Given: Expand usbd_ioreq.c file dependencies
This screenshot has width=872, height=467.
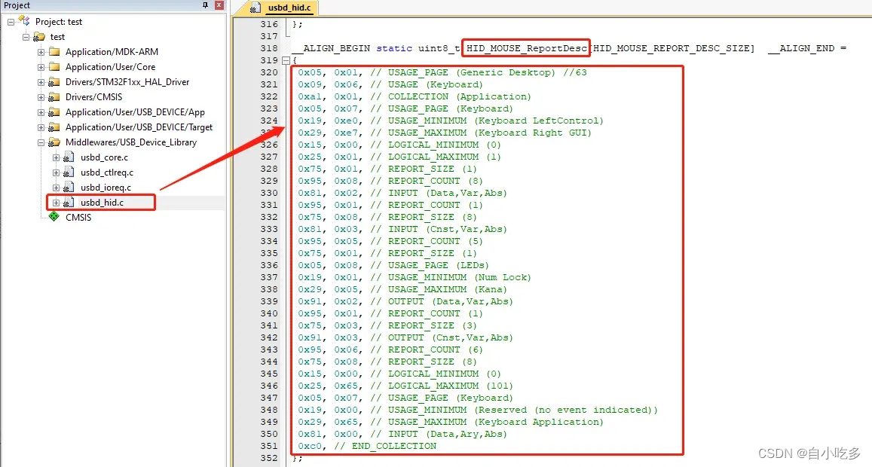Looking at the screenshot, I should click(x=56, y=188).
